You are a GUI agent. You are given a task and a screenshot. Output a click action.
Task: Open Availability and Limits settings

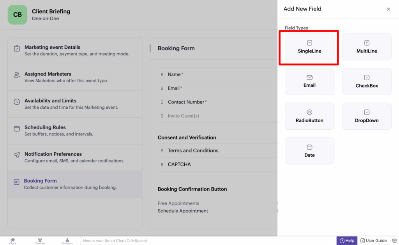point(75,104)
